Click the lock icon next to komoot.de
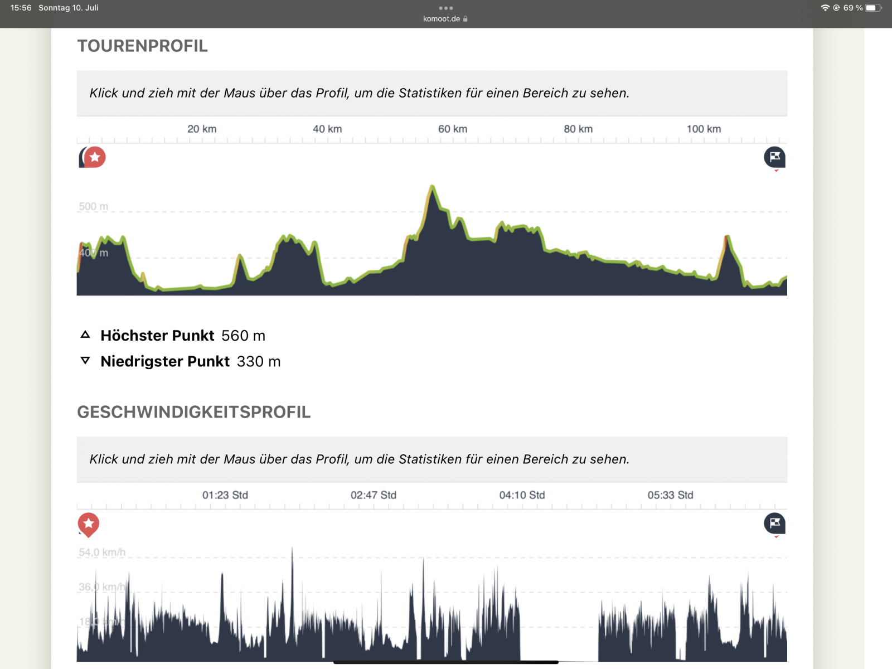Viewport: 892px width, 669px height. coord(466,19)
